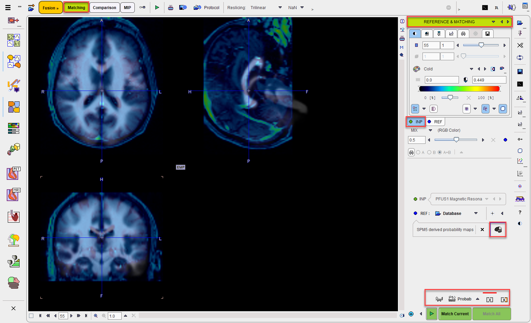Click the zoom in magnifier icon
This screenshot has width=531, height=323.
coord(96,316)
